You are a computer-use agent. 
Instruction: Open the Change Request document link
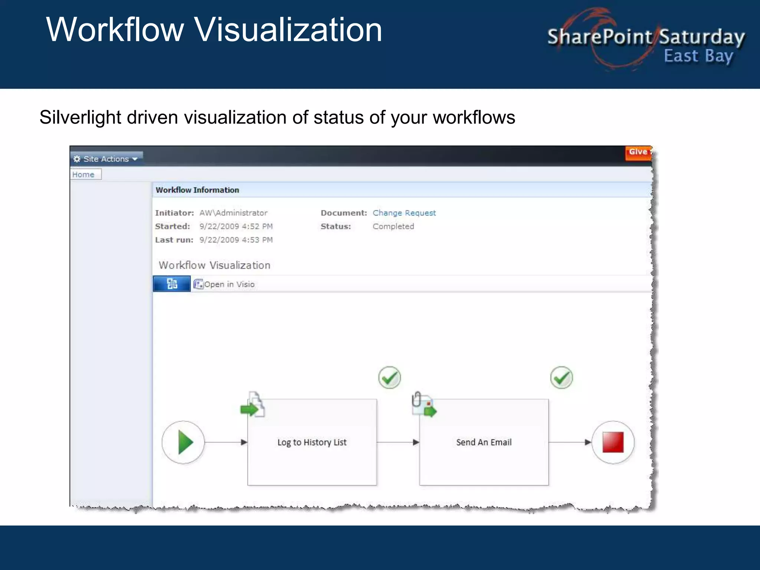[404, 213]
